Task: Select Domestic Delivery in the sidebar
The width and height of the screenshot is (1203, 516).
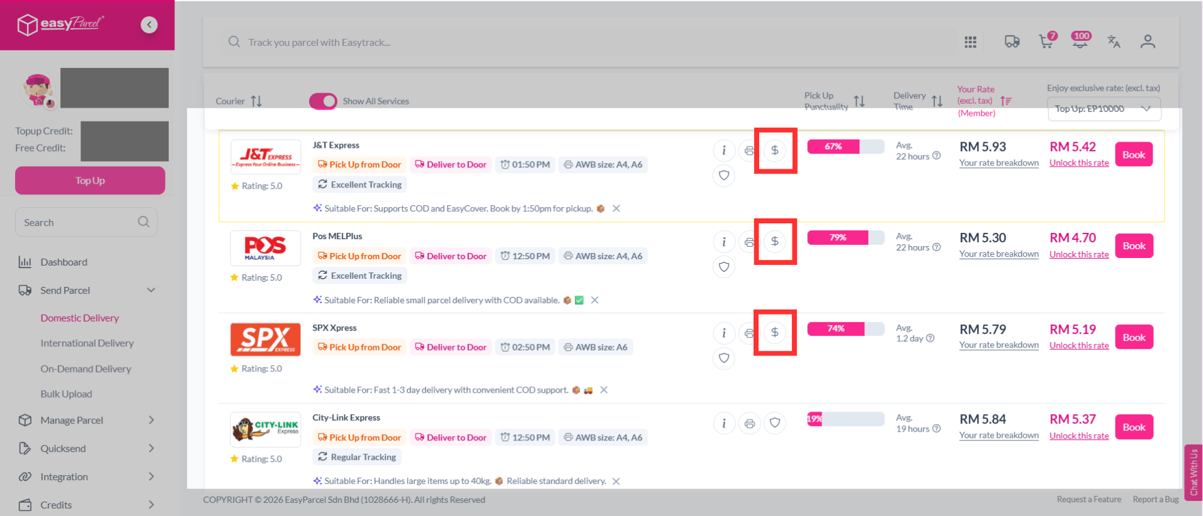Action: tap(79, 318)
